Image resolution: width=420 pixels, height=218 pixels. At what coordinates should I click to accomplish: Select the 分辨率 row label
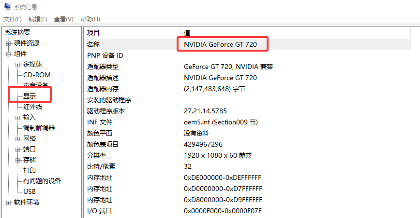pyautogui.click(x=96, y=155)
